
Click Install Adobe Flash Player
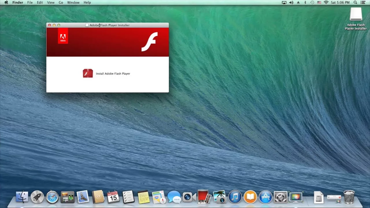[x=112, y=73]
